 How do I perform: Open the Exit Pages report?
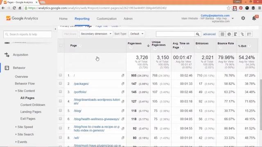click(x=28, y=119)
